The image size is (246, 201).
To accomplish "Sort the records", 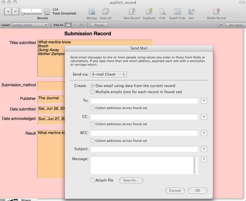I will (191, 12).
